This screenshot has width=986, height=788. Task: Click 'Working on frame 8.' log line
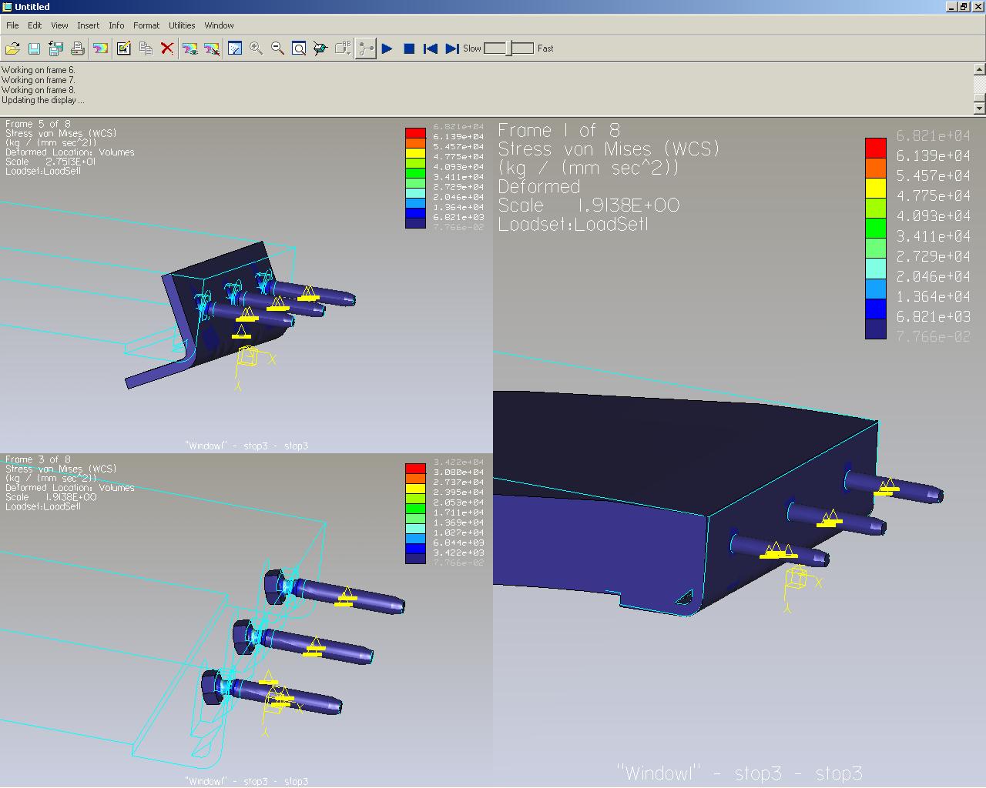[x=38, y=90]
